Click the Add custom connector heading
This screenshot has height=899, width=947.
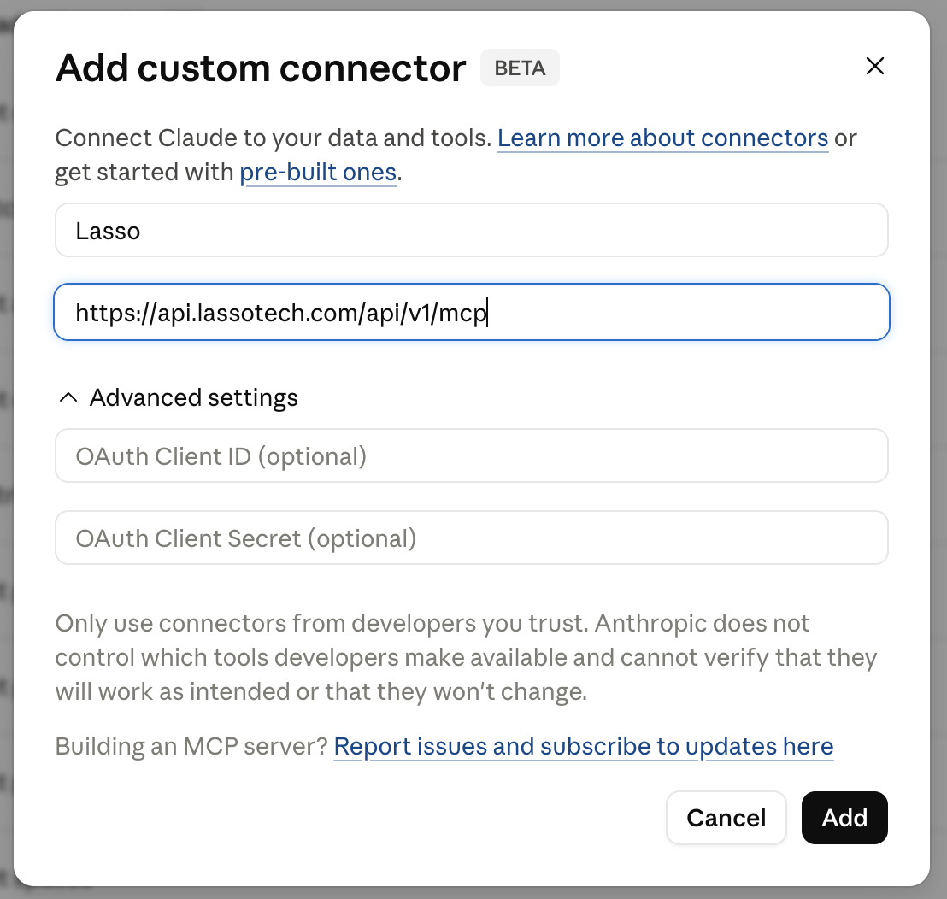point(261,68)
